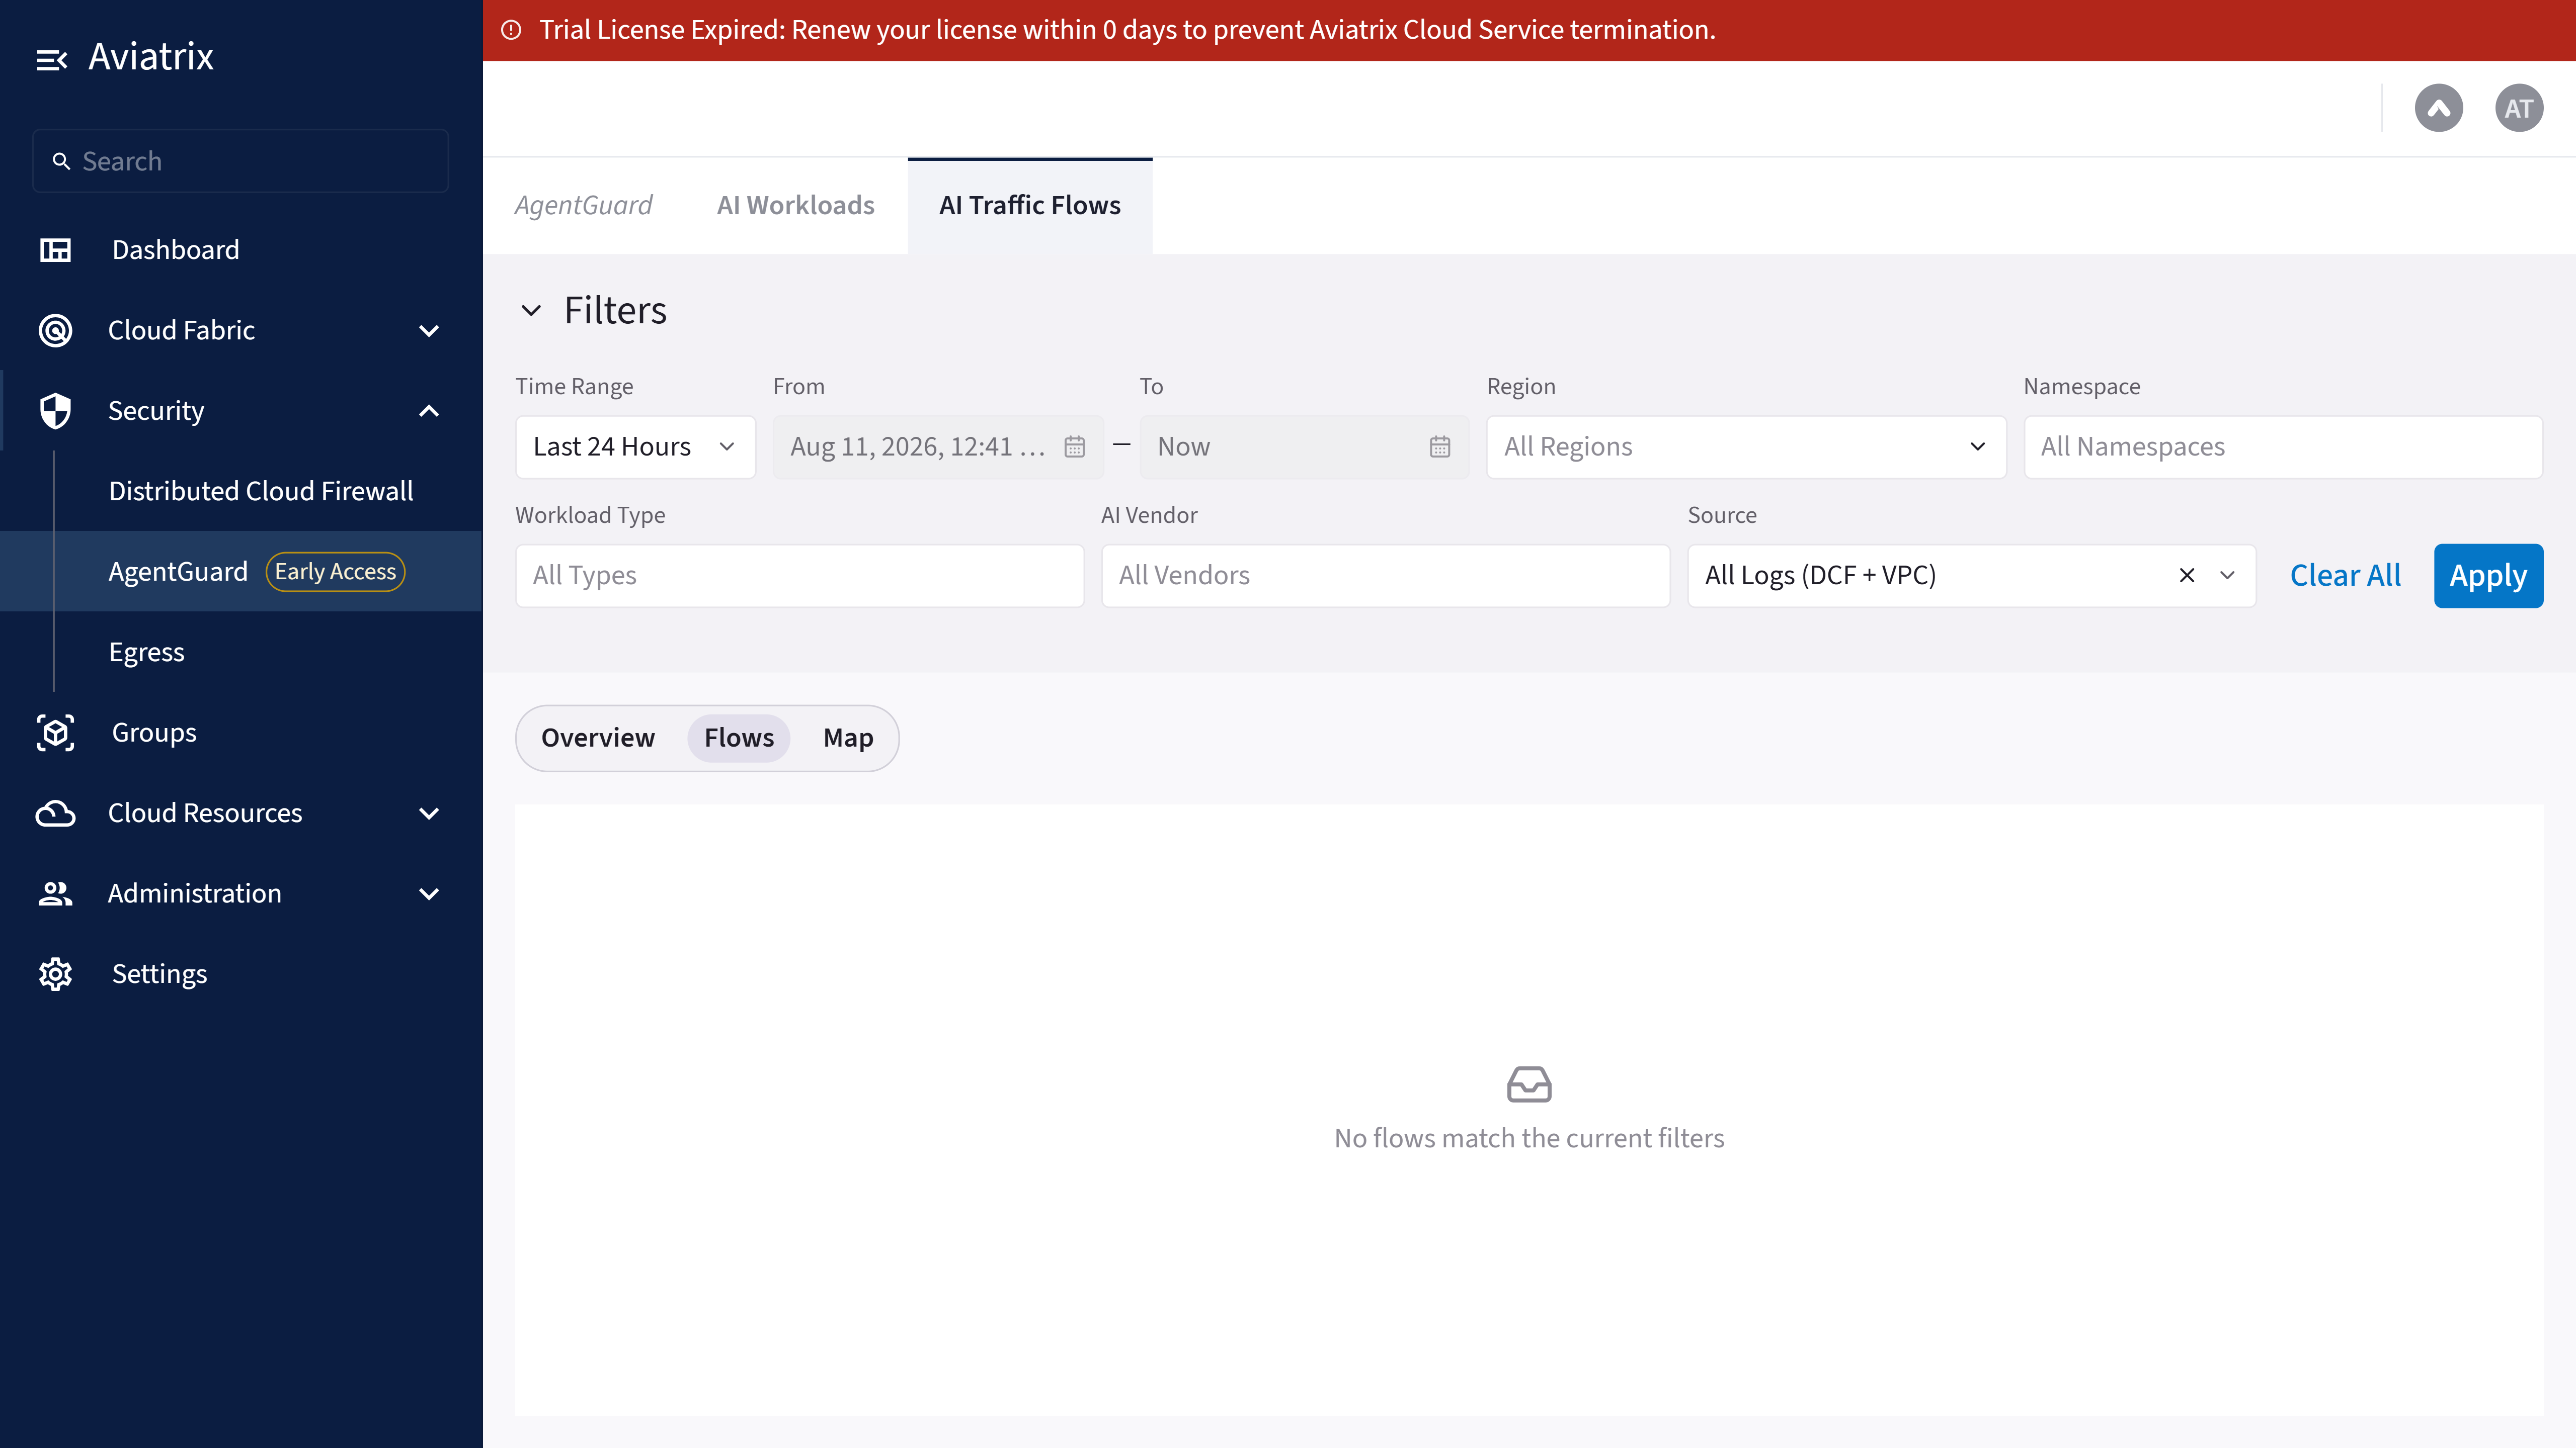
Task: Open the Source dropdown arrow
Action: pyautogui.click(x=2227, y=576)
